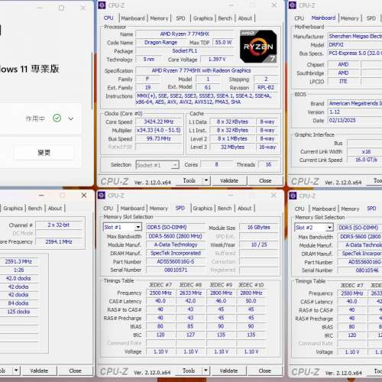
Task: Open Bench tab in CPU window
Action: coord(225,18)
